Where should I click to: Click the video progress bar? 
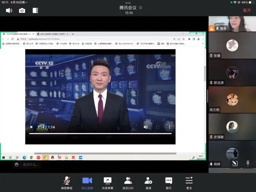pyautogui.click(x=100, y=134)
